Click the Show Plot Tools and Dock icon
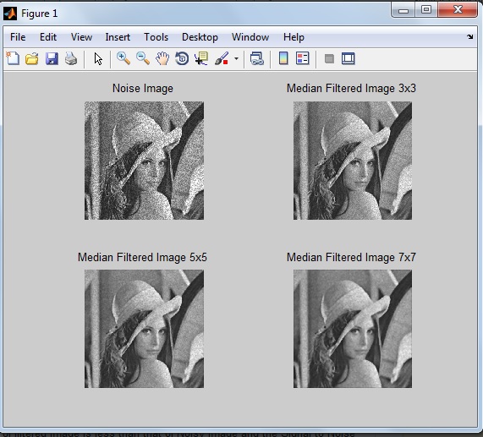 tap(348, 58)
